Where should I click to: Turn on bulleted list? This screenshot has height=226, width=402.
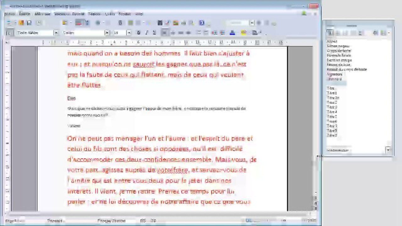click(x=206, y=33)
